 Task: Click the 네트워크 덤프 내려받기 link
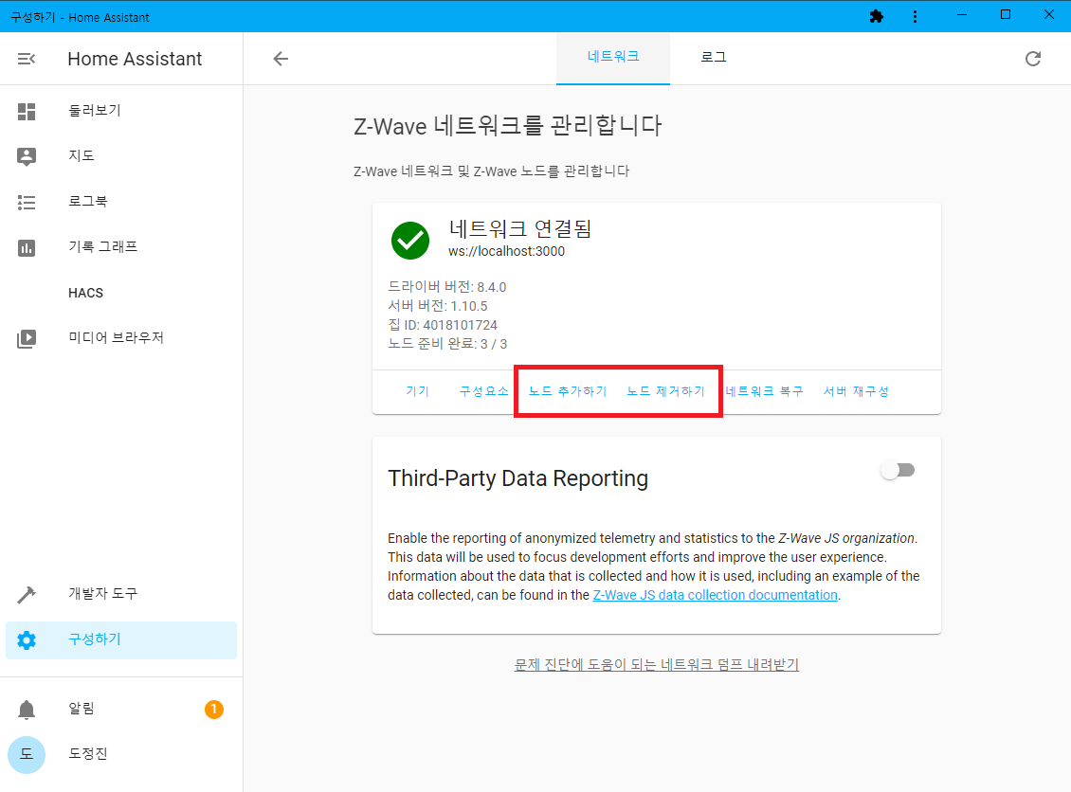point(657,664)
